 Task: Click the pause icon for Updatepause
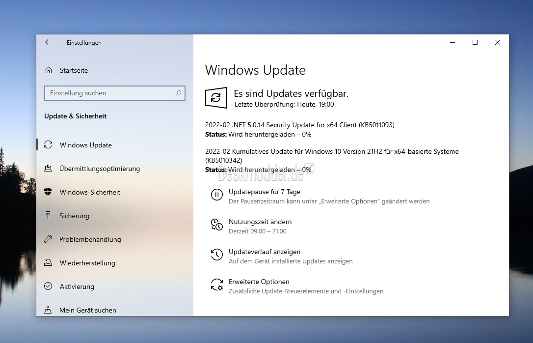click(217, 195)
